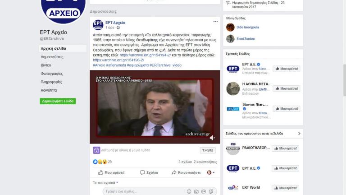Open archive.ert.gr/154196-2 link

118,60
